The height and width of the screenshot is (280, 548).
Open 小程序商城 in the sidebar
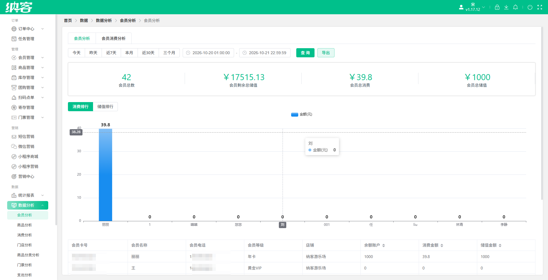28,157
